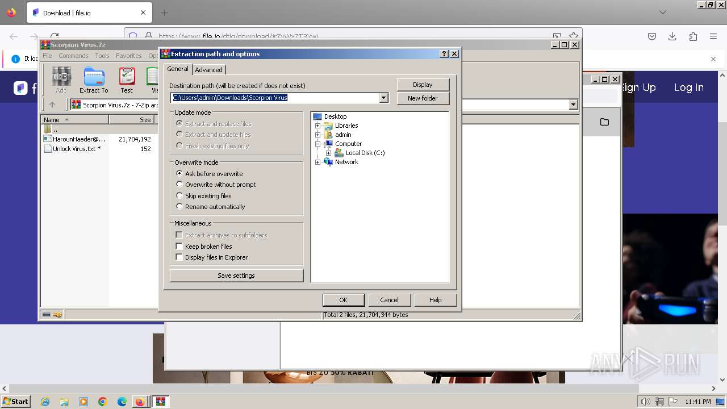Open the WinRAR Favorites menu

tap(129, 56)
